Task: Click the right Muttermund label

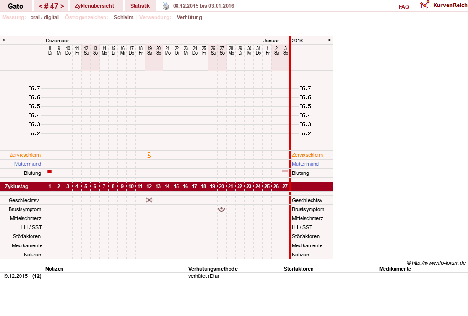Action: coord(305,164)
